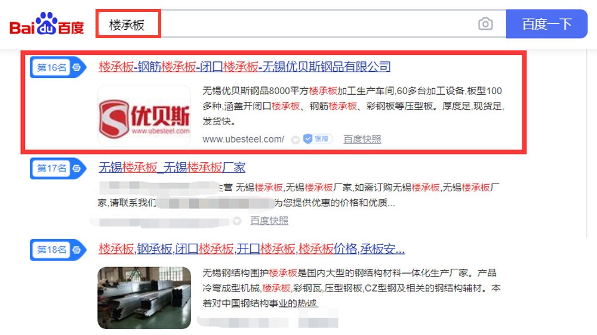Viewport: 597px width, 335px height.
Task: Click the 优贝斯 logo thumbnail
Action: (x=144, y=116)
